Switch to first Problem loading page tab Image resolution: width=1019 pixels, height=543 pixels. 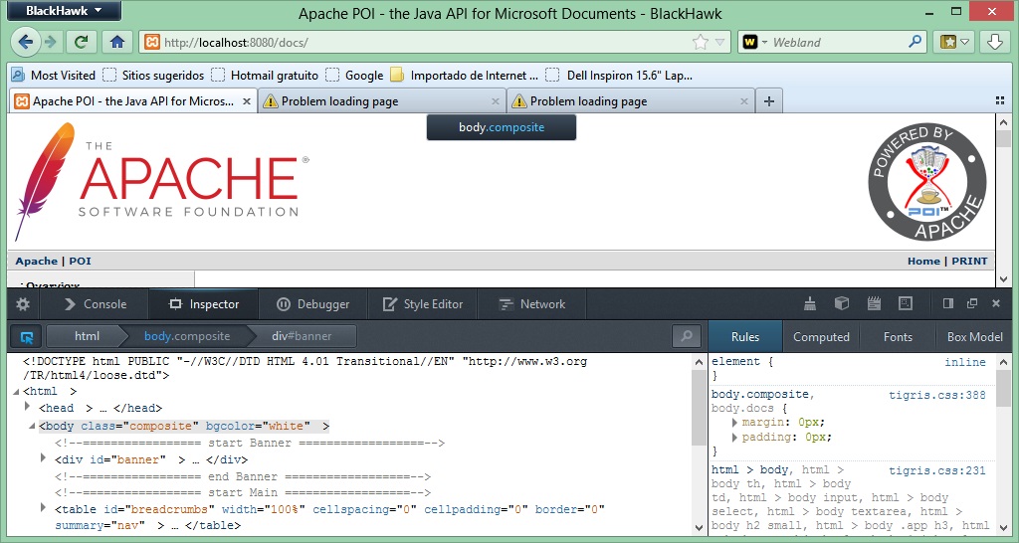coord(381,101)
